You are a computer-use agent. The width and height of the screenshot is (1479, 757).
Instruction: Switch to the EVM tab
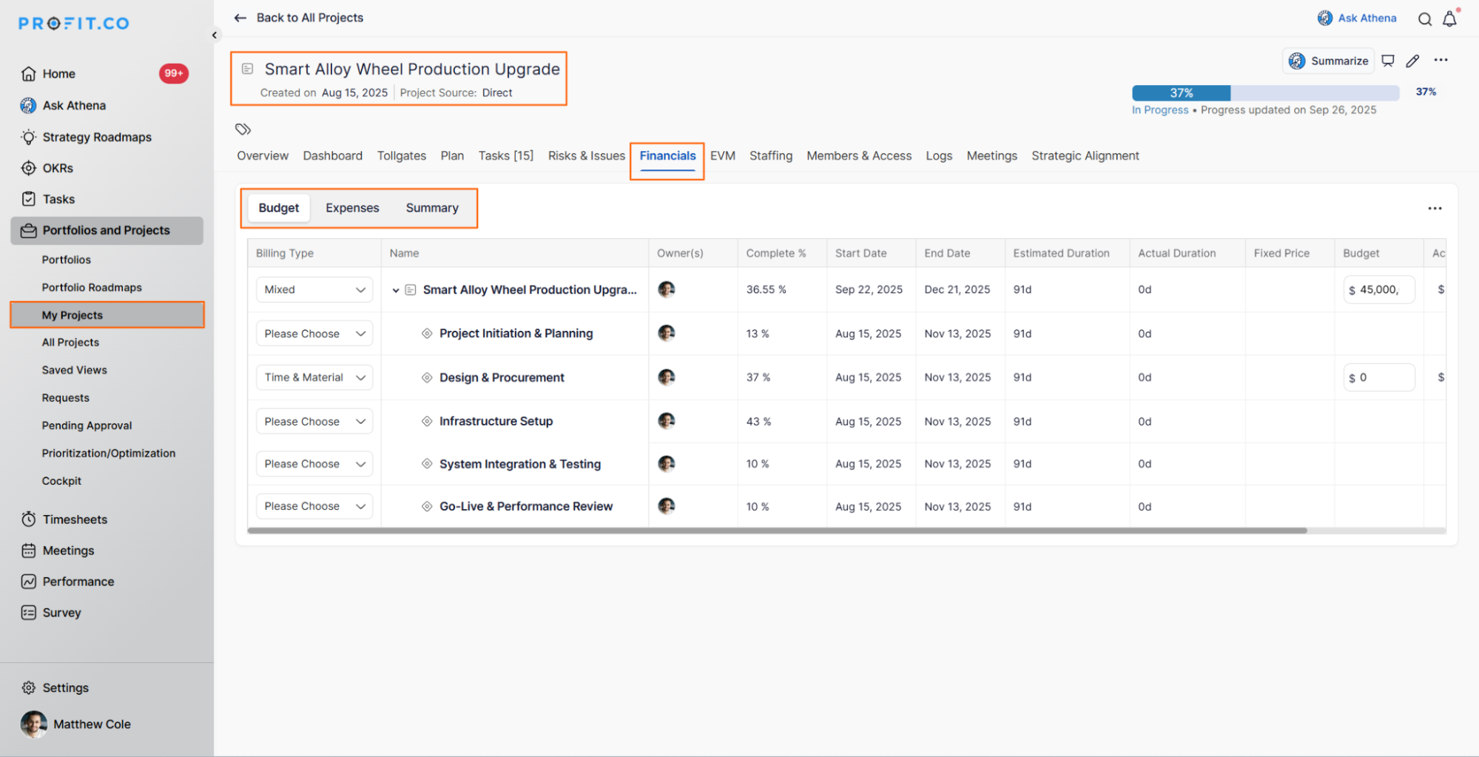[x=722, y=155]
